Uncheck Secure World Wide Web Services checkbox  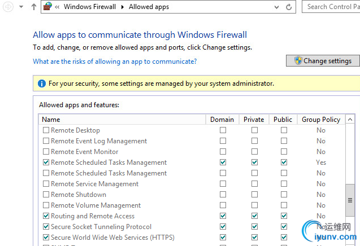pyautogui.click(x=46, y=238)
